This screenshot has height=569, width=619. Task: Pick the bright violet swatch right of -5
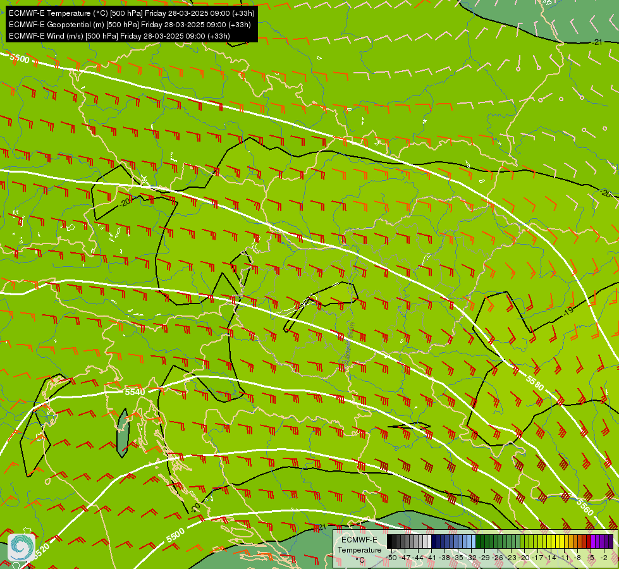(x=593, y=541)
